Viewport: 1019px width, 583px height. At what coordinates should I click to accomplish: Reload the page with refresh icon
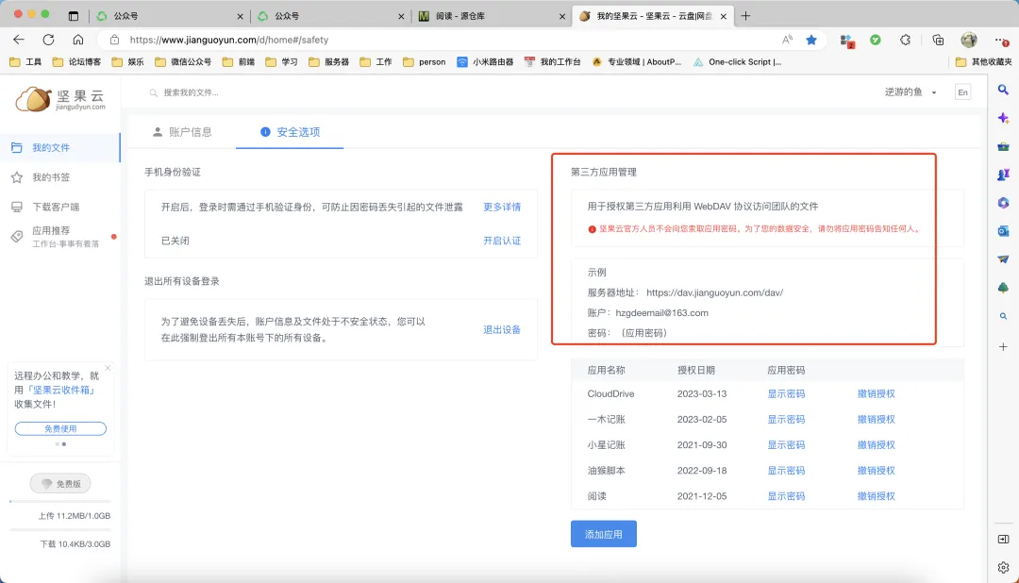point(48,40)
